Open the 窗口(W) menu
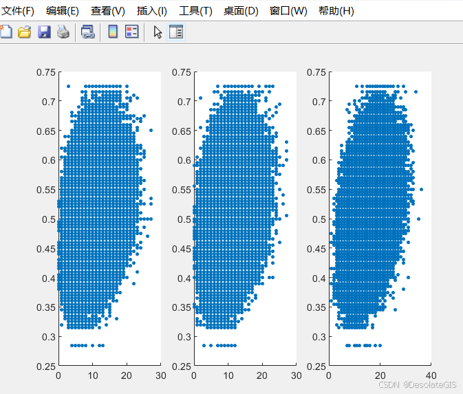 [x=288, y=11]
